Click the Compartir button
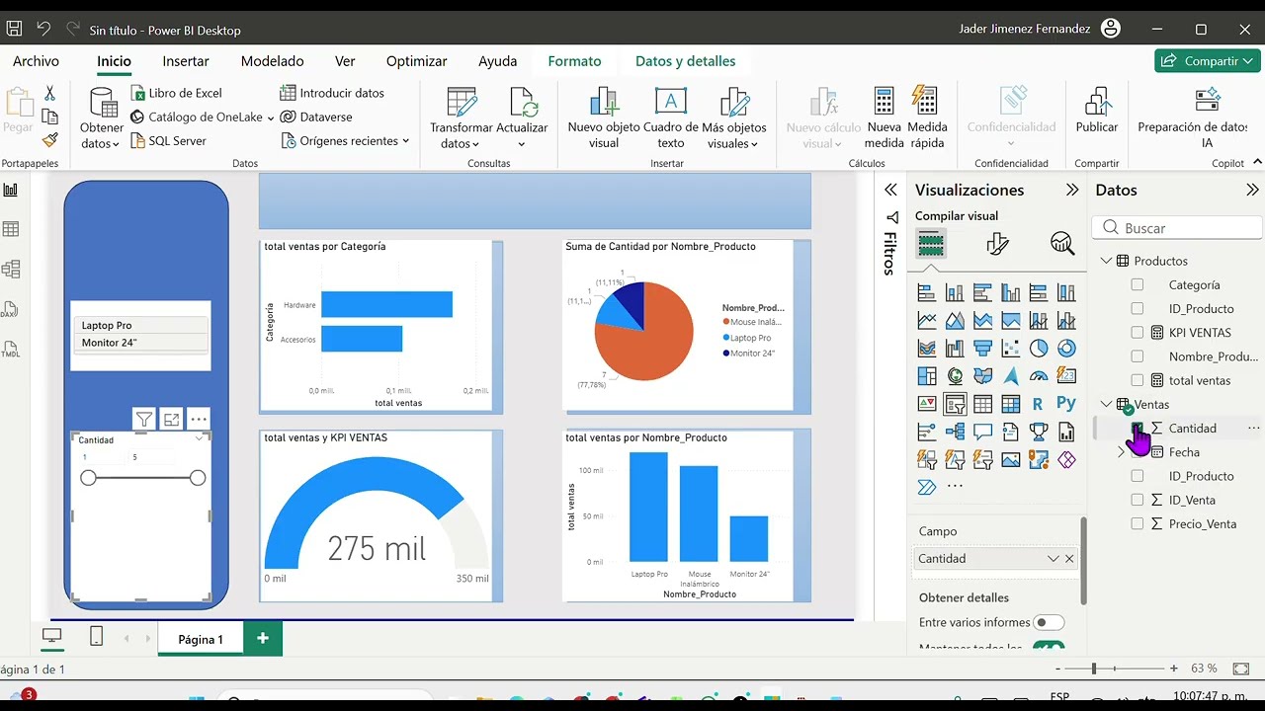Image resolution: width=1265 pixels, height=711 pixels. click(1207, 61)
